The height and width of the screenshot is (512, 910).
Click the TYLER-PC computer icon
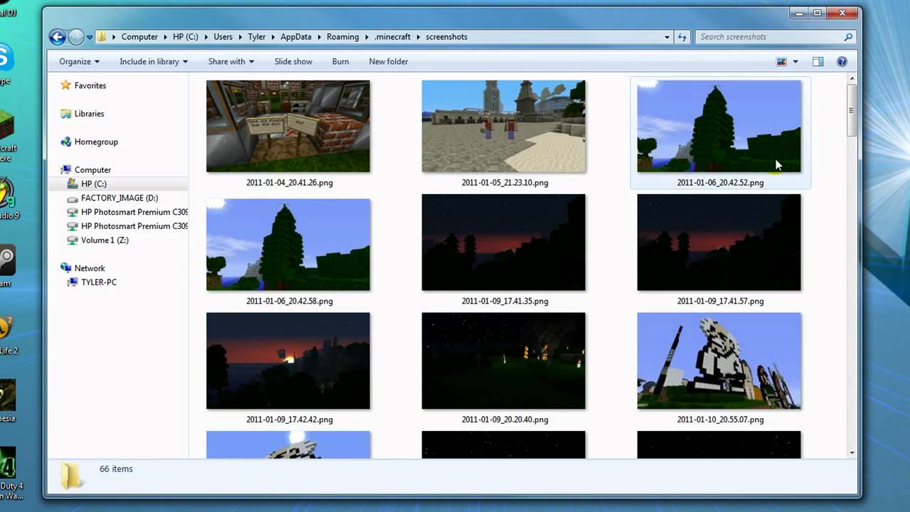73,282
